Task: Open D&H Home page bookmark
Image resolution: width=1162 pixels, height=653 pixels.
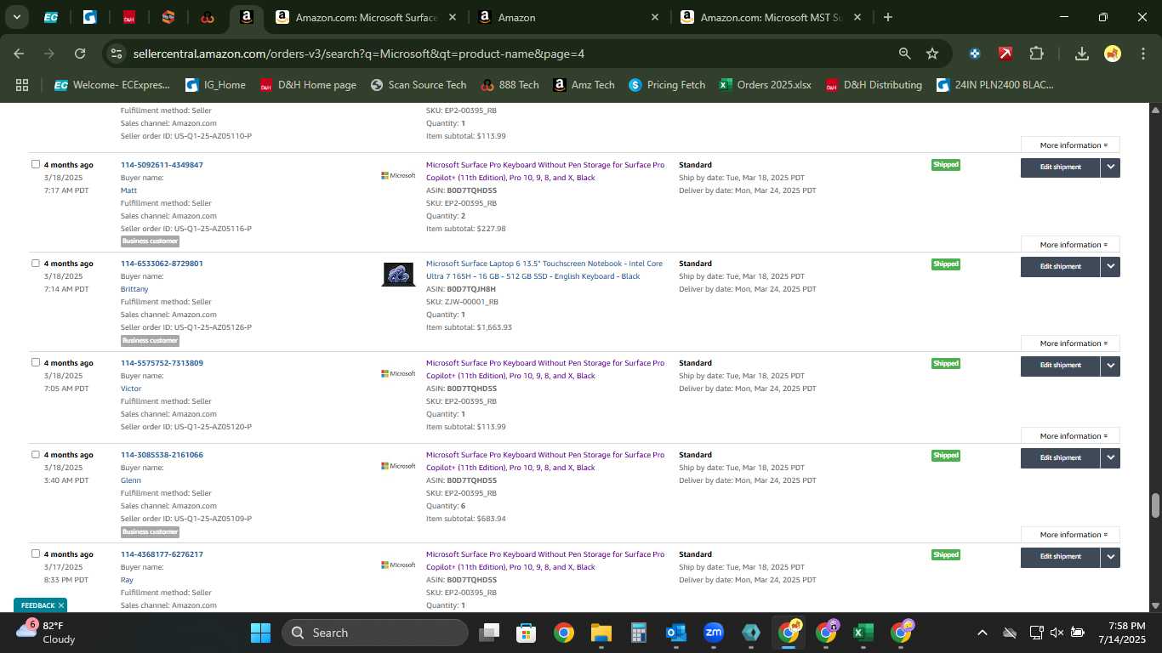Action: (308, 85)
